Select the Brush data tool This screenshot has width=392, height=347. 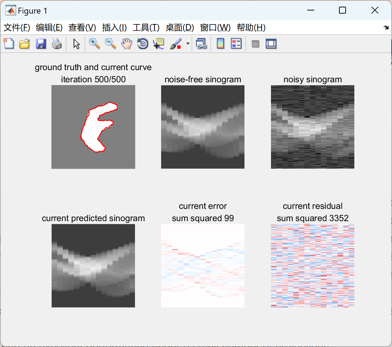click(x=175, y=44)
